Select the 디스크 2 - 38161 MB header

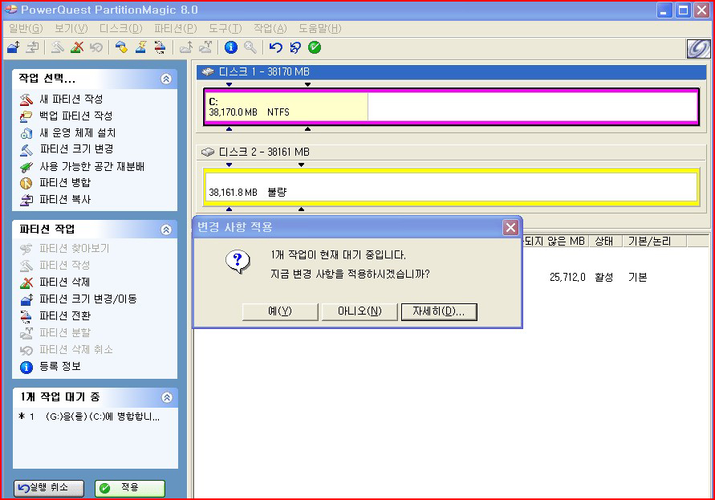point(452,152)
